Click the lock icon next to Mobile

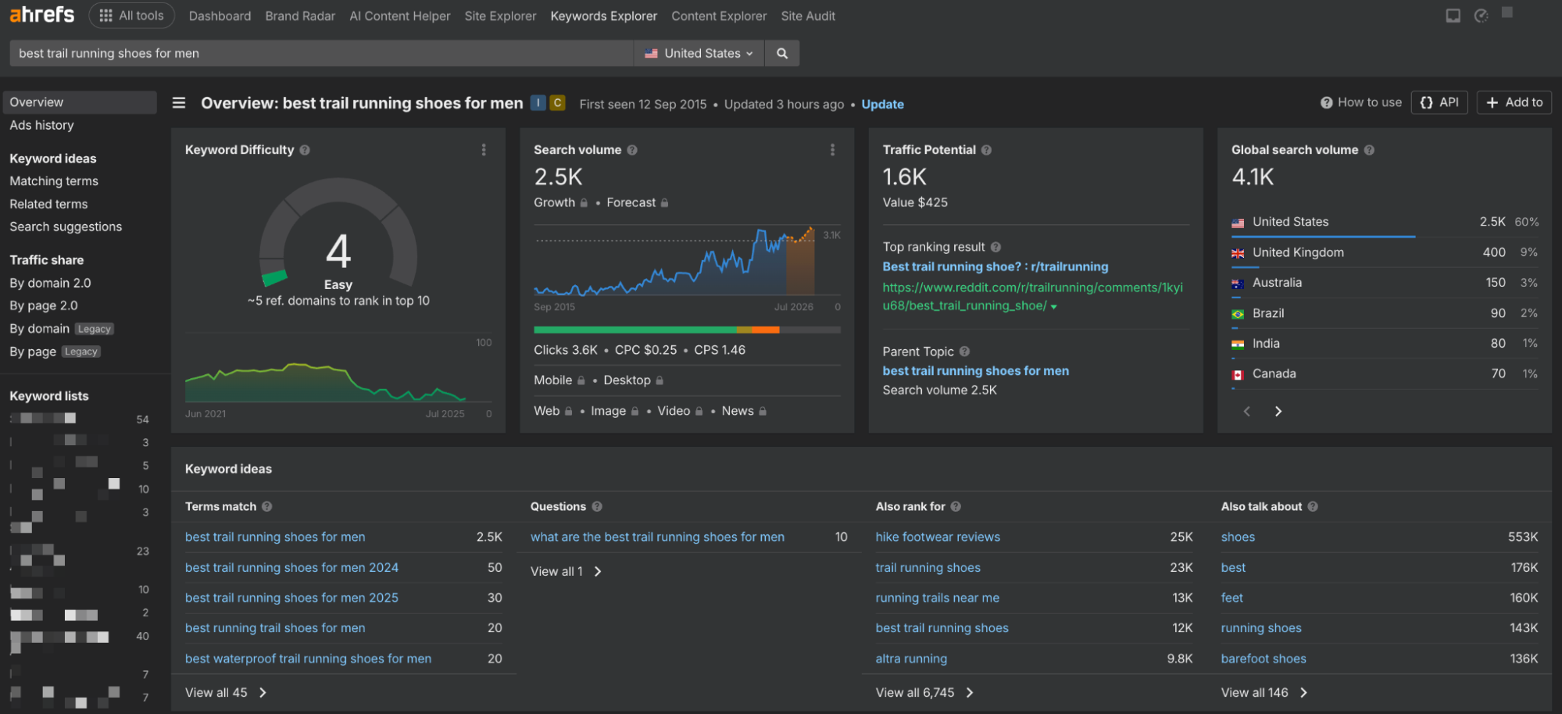click(x=581, y=380)
